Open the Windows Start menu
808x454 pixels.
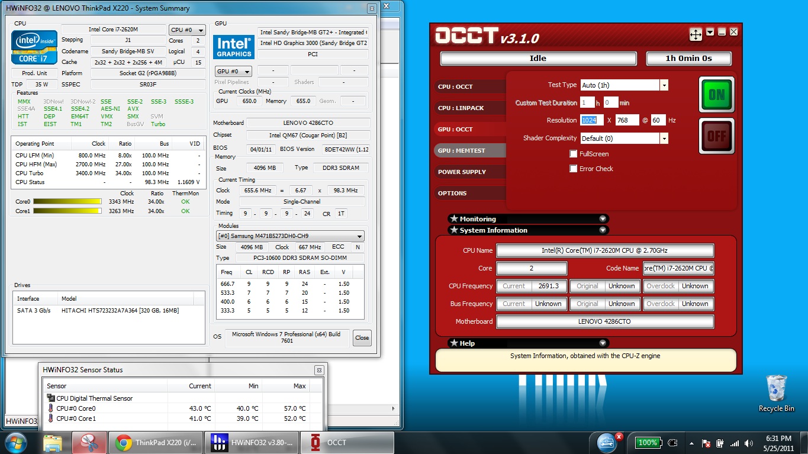pos(16,442)
